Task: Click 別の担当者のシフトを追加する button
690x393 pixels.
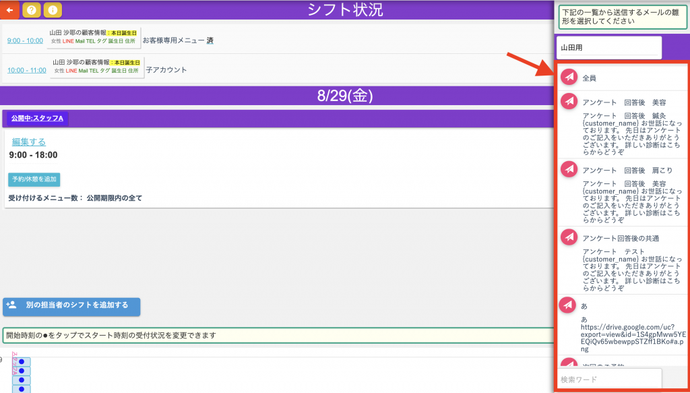Action: coord(71,306)
